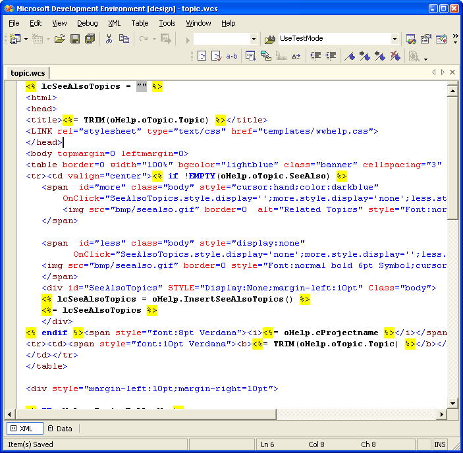Image resolution: width=463 pixels, height=453 pixels.
Task: Open the Properties Window icon
Action: (x=426, y=39)
